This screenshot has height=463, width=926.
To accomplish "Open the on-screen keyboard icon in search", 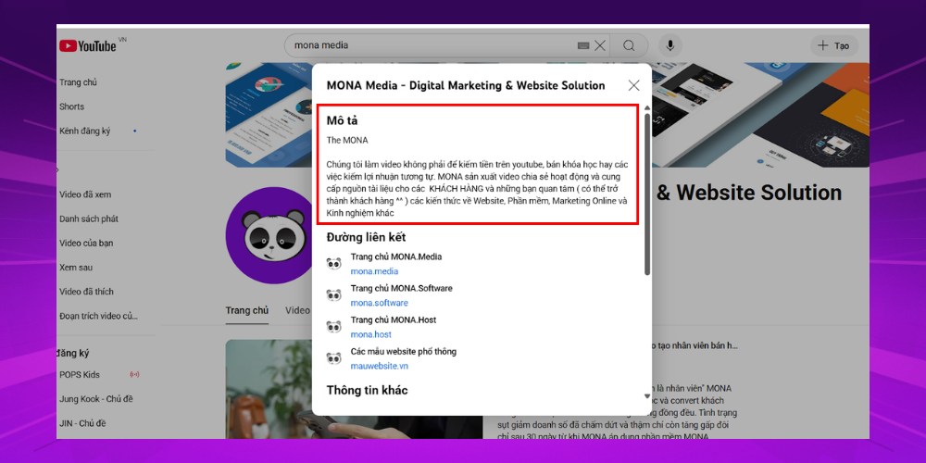I will tap(583, 45).
